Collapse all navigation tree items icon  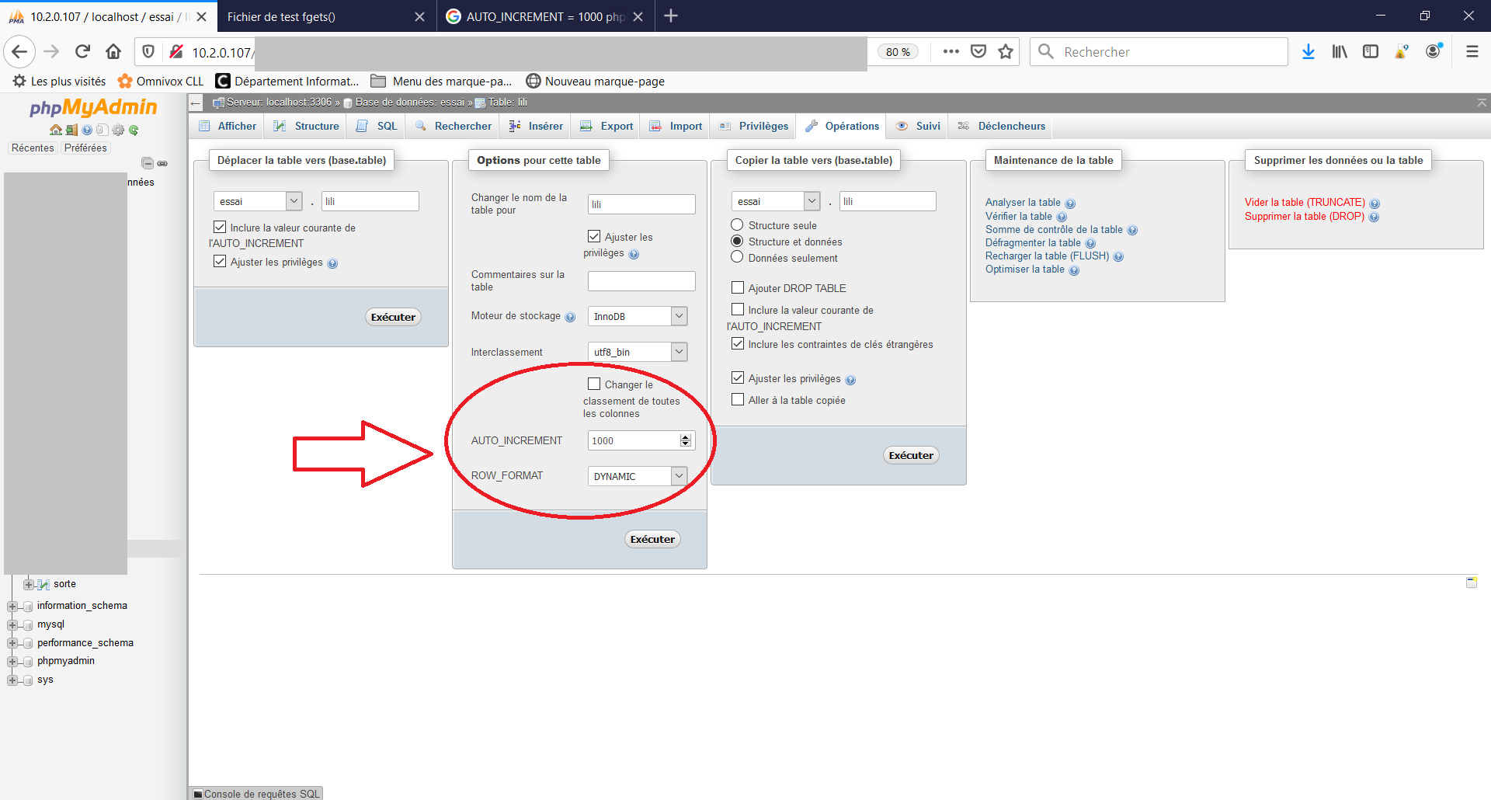tap(147, 163)
